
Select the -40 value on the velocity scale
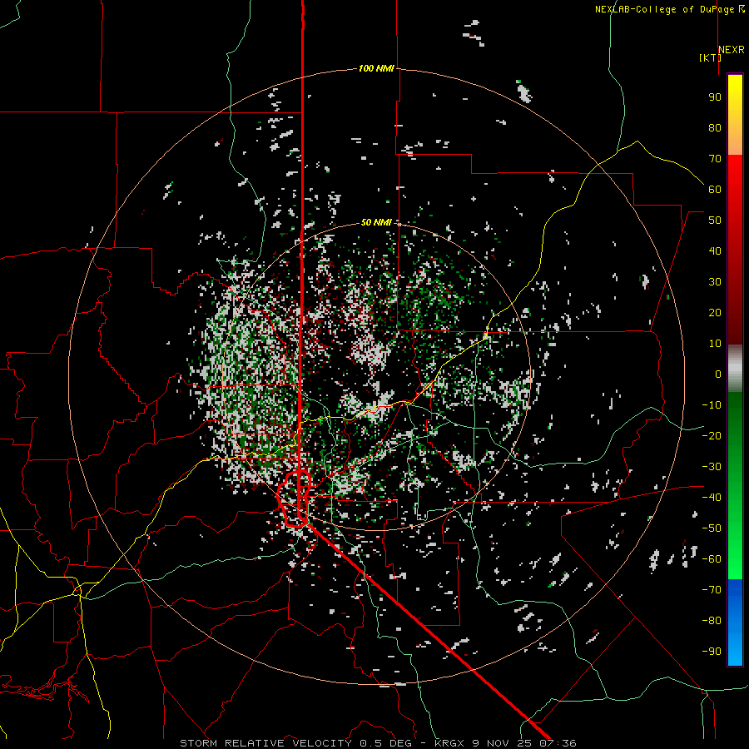(712, 498)
